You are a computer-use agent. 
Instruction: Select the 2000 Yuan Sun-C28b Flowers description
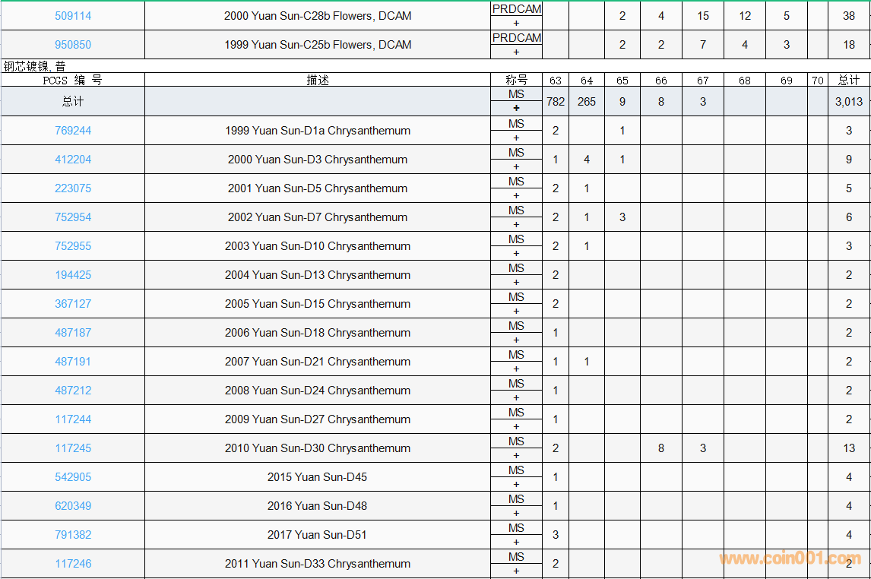(318, 16)
